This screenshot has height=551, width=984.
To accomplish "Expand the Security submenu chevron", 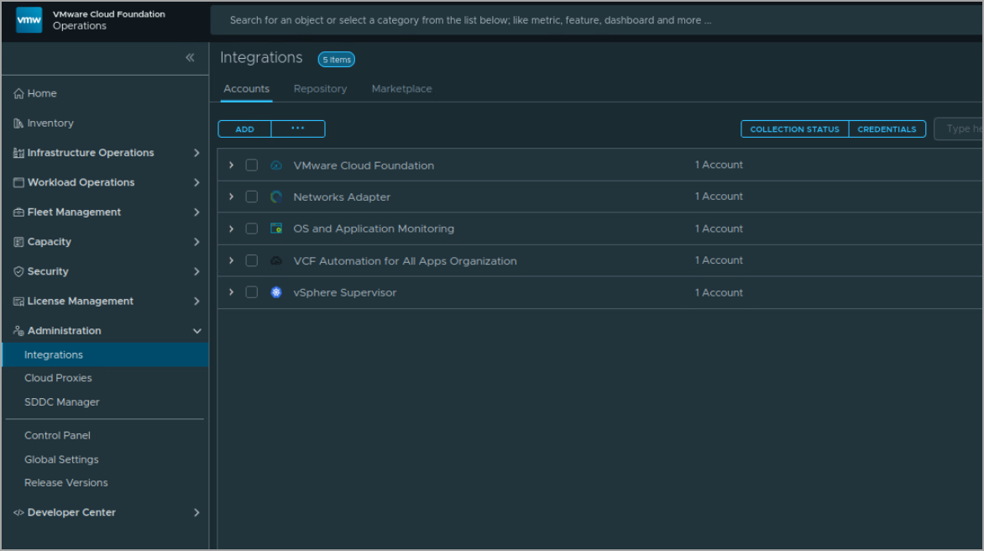I will pyautogui.click(x=196, y=272).
